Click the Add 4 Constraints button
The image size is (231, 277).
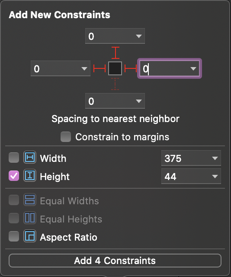(115, 261)
